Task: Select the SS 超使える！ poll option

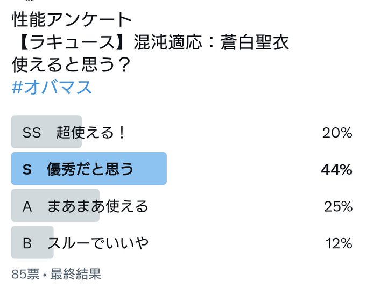Action: tap(182, 132)
